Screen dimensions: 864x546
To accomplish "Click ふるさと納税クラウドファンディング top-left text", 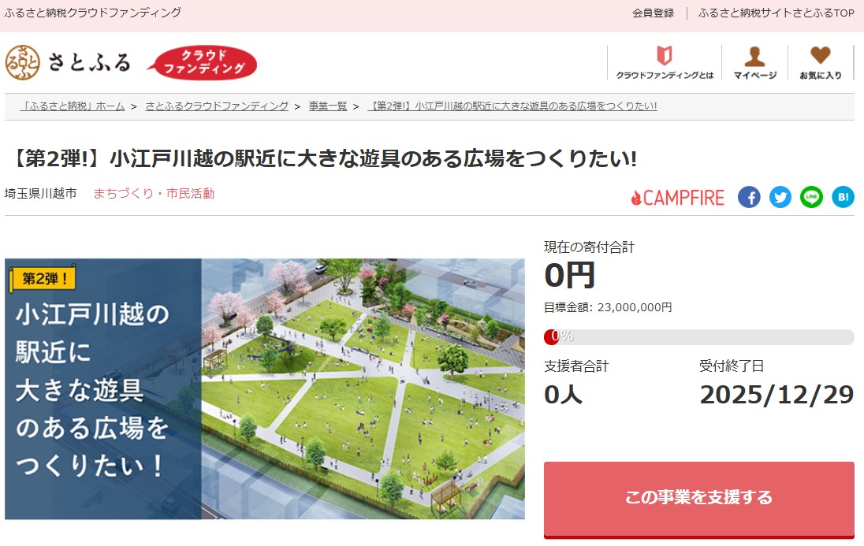I will [x=92, y=12].
